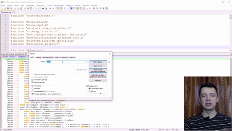232x131 pixels.
Task: Click the Redo arrow icon
Action: coord(39,8)
